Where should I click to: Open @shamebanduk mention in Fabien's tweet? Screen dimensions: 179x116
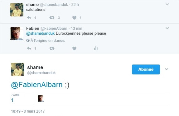click(41, 33)
